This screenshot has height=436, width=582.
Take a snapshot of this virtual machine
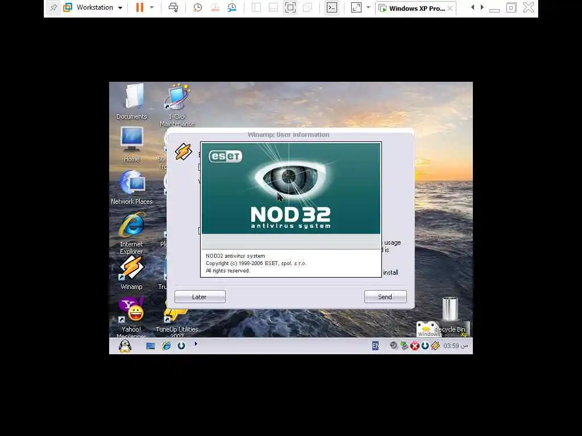click(x=197, y=7)
